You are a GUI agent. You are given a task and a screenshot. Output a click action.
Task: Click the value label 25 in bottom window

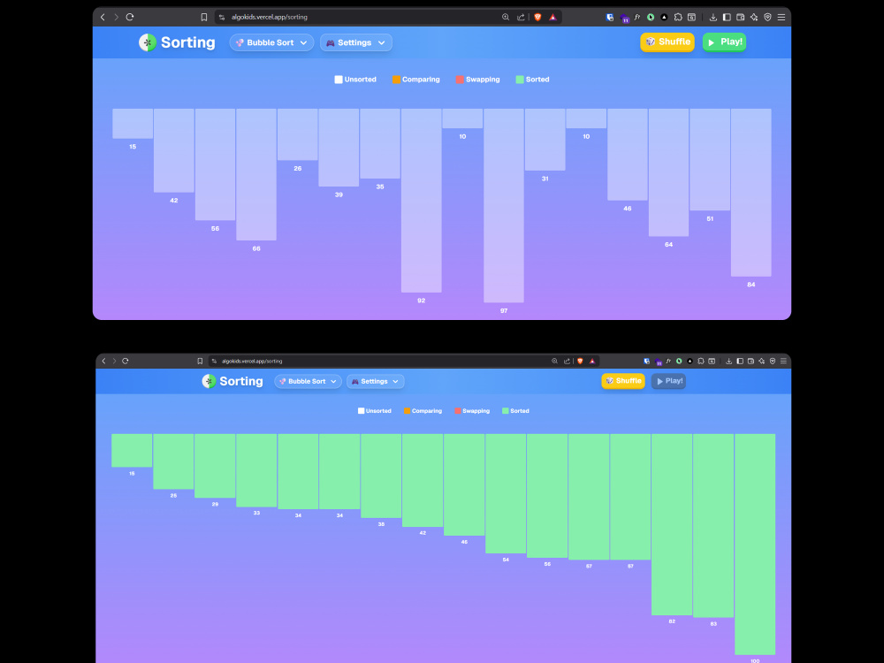tap(173, 496)
